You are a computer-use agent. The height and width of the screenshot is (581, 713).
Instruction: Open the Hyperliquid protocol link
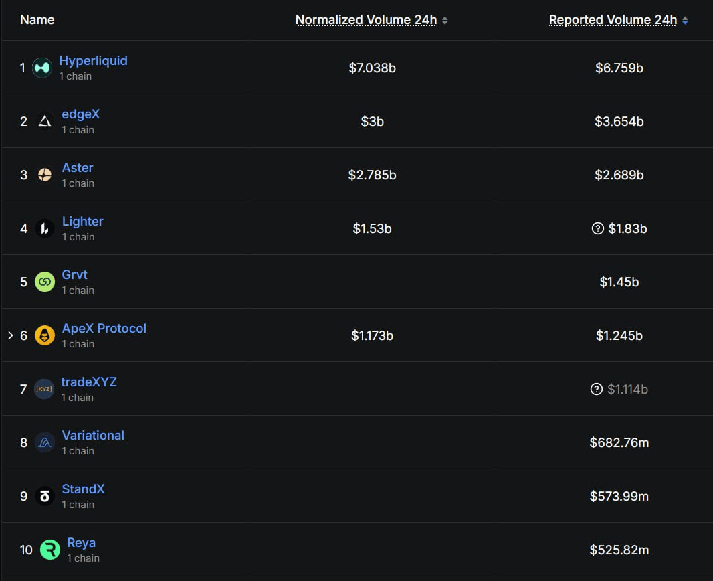click(93, 60)
